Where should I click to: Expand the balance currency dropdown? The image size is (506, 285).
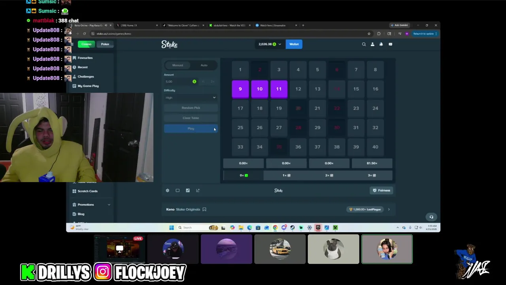tap(279, 44)
